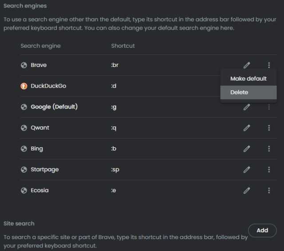Edit the Google search engine entry

(247, 107)
